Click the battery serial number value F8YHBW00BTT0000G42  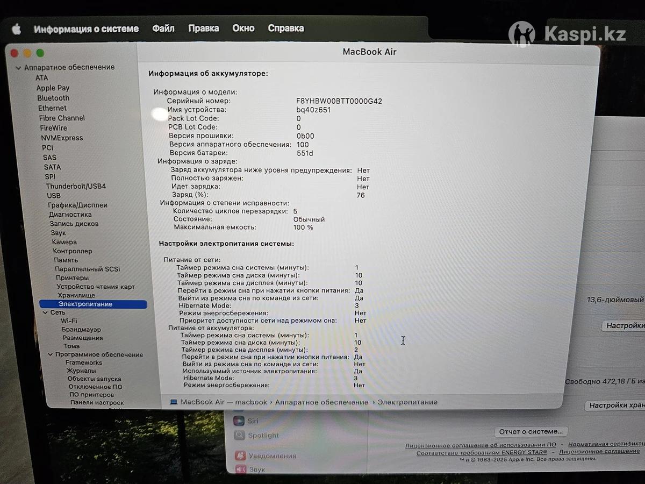tap(339, 101)
